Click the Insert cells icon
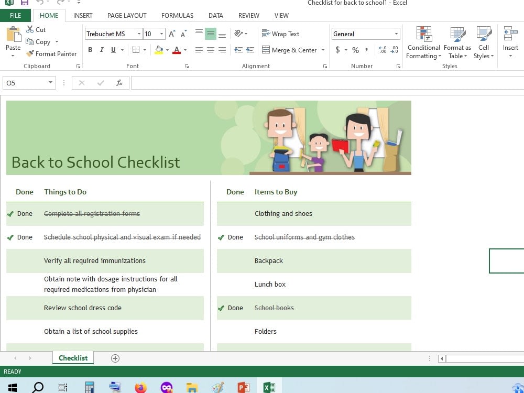The width and height of the screenshot is (524, 393). 510,34
